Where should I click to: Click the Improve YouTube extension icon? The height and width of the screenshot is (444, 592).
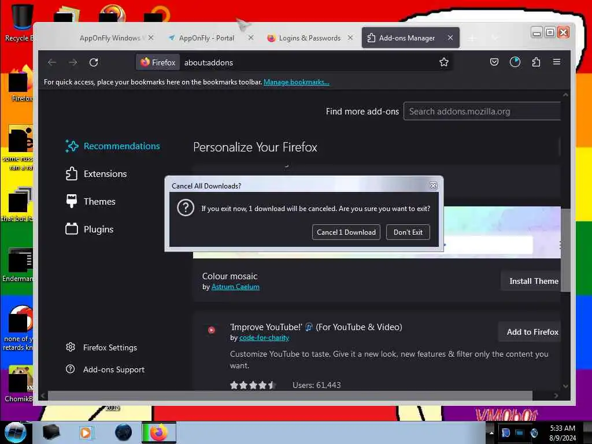point(212,330)
